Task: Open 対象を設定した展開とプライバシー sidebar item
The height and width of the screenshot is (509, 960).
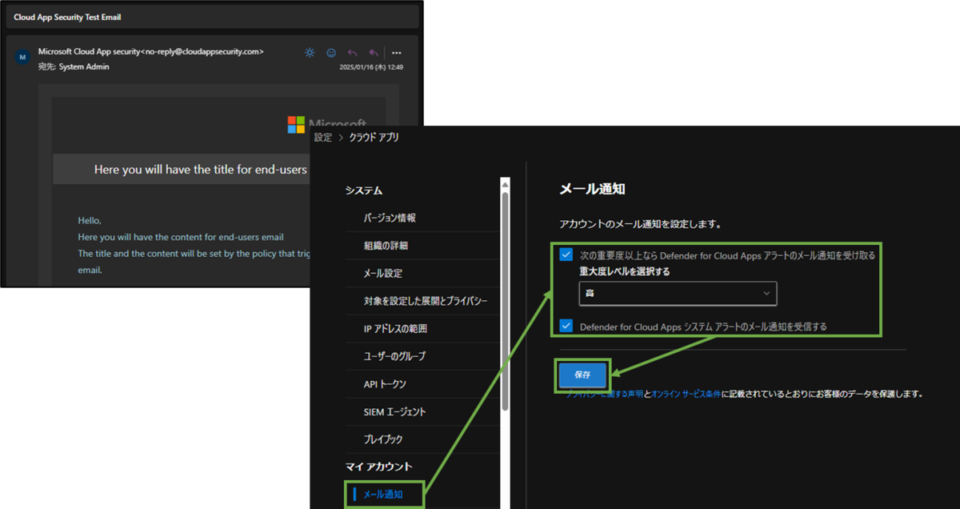Action: (x=426, y=301)
